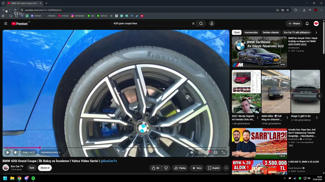
Task: Show more filter chips with the arrow
Action: click(316, 33)
